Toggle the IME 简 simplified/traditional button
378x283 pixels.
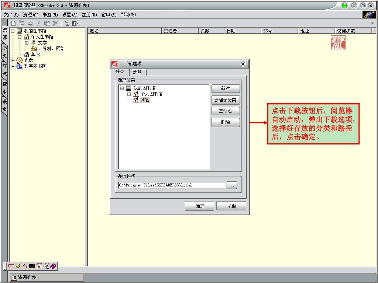[39, 266]
